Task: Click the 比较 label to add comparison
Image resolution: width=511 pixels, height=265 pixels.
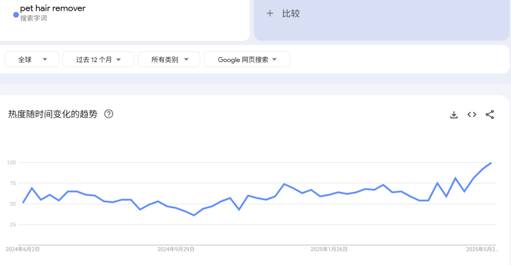Action: pyautogui.click(x=291, y=14)
